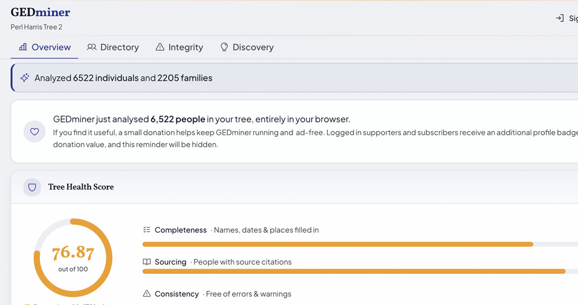Click the 'Perl Harris Tree 2' file name
578x305 pixels.
36,27
